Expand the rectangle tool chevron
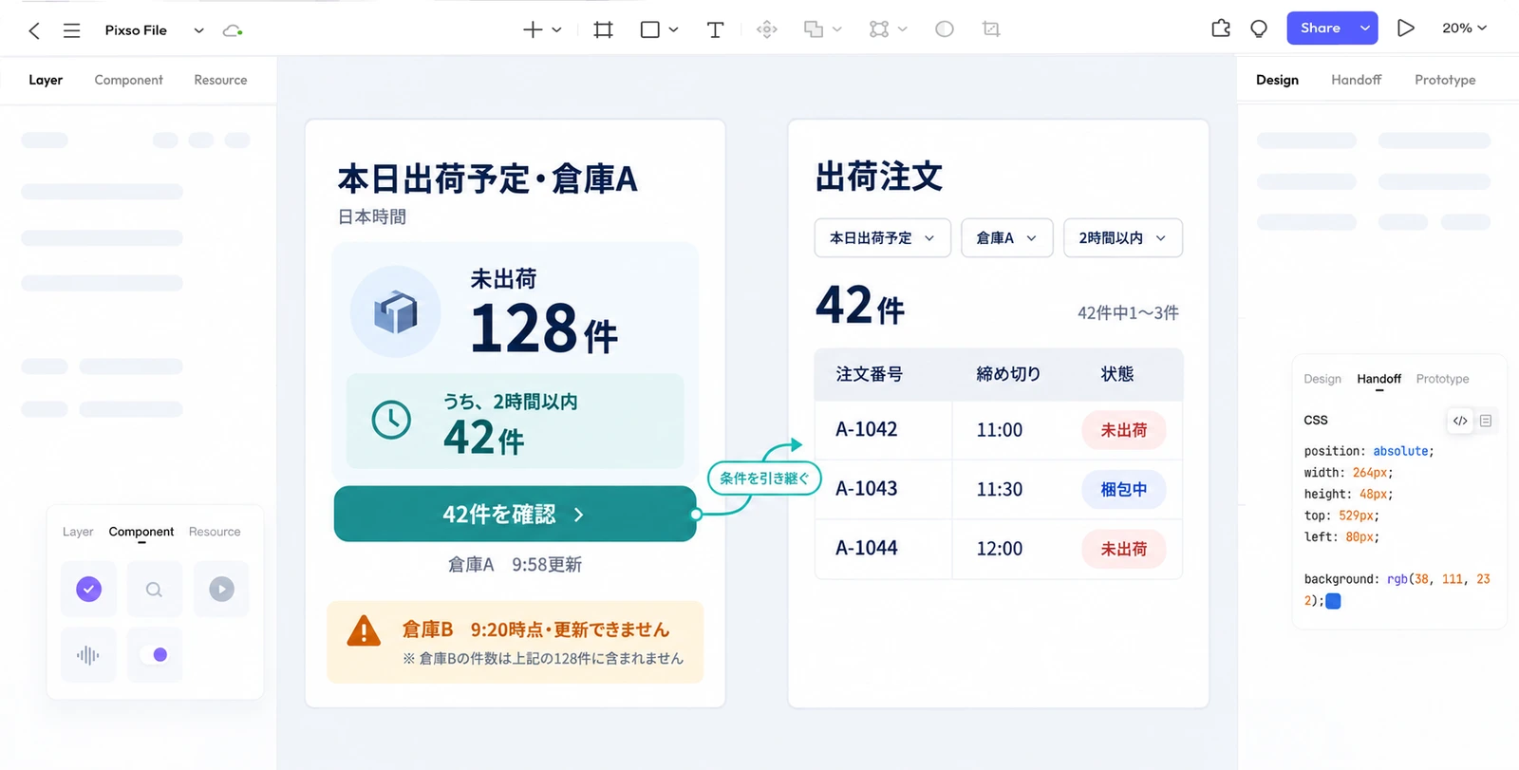Screen dimensions: 1519x770 pos(673,29)
